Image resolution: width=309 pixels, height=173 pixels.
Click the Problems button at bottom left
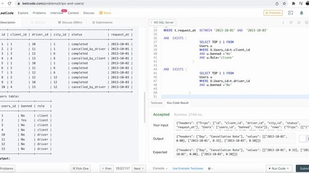coord(7,169)
